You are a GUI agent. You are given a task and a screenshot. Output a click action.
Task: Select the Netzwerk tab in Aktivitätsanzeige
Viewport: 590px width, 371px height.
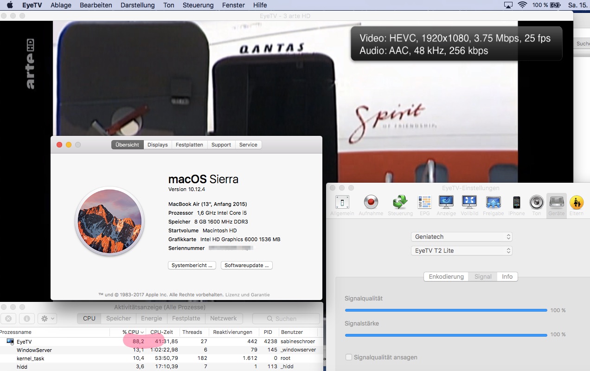(x=224, y=319)
